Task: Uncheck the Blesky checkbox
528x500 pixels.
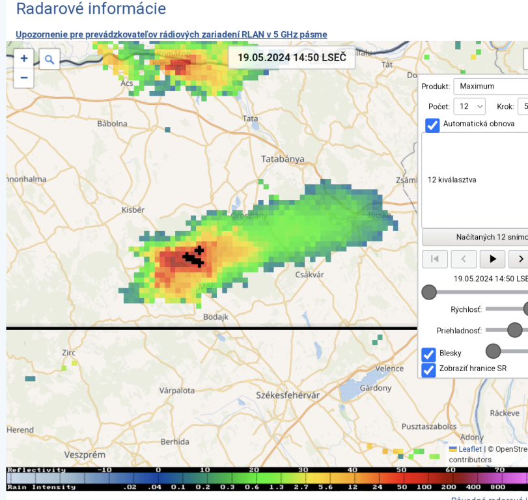Action: (428, 354)
